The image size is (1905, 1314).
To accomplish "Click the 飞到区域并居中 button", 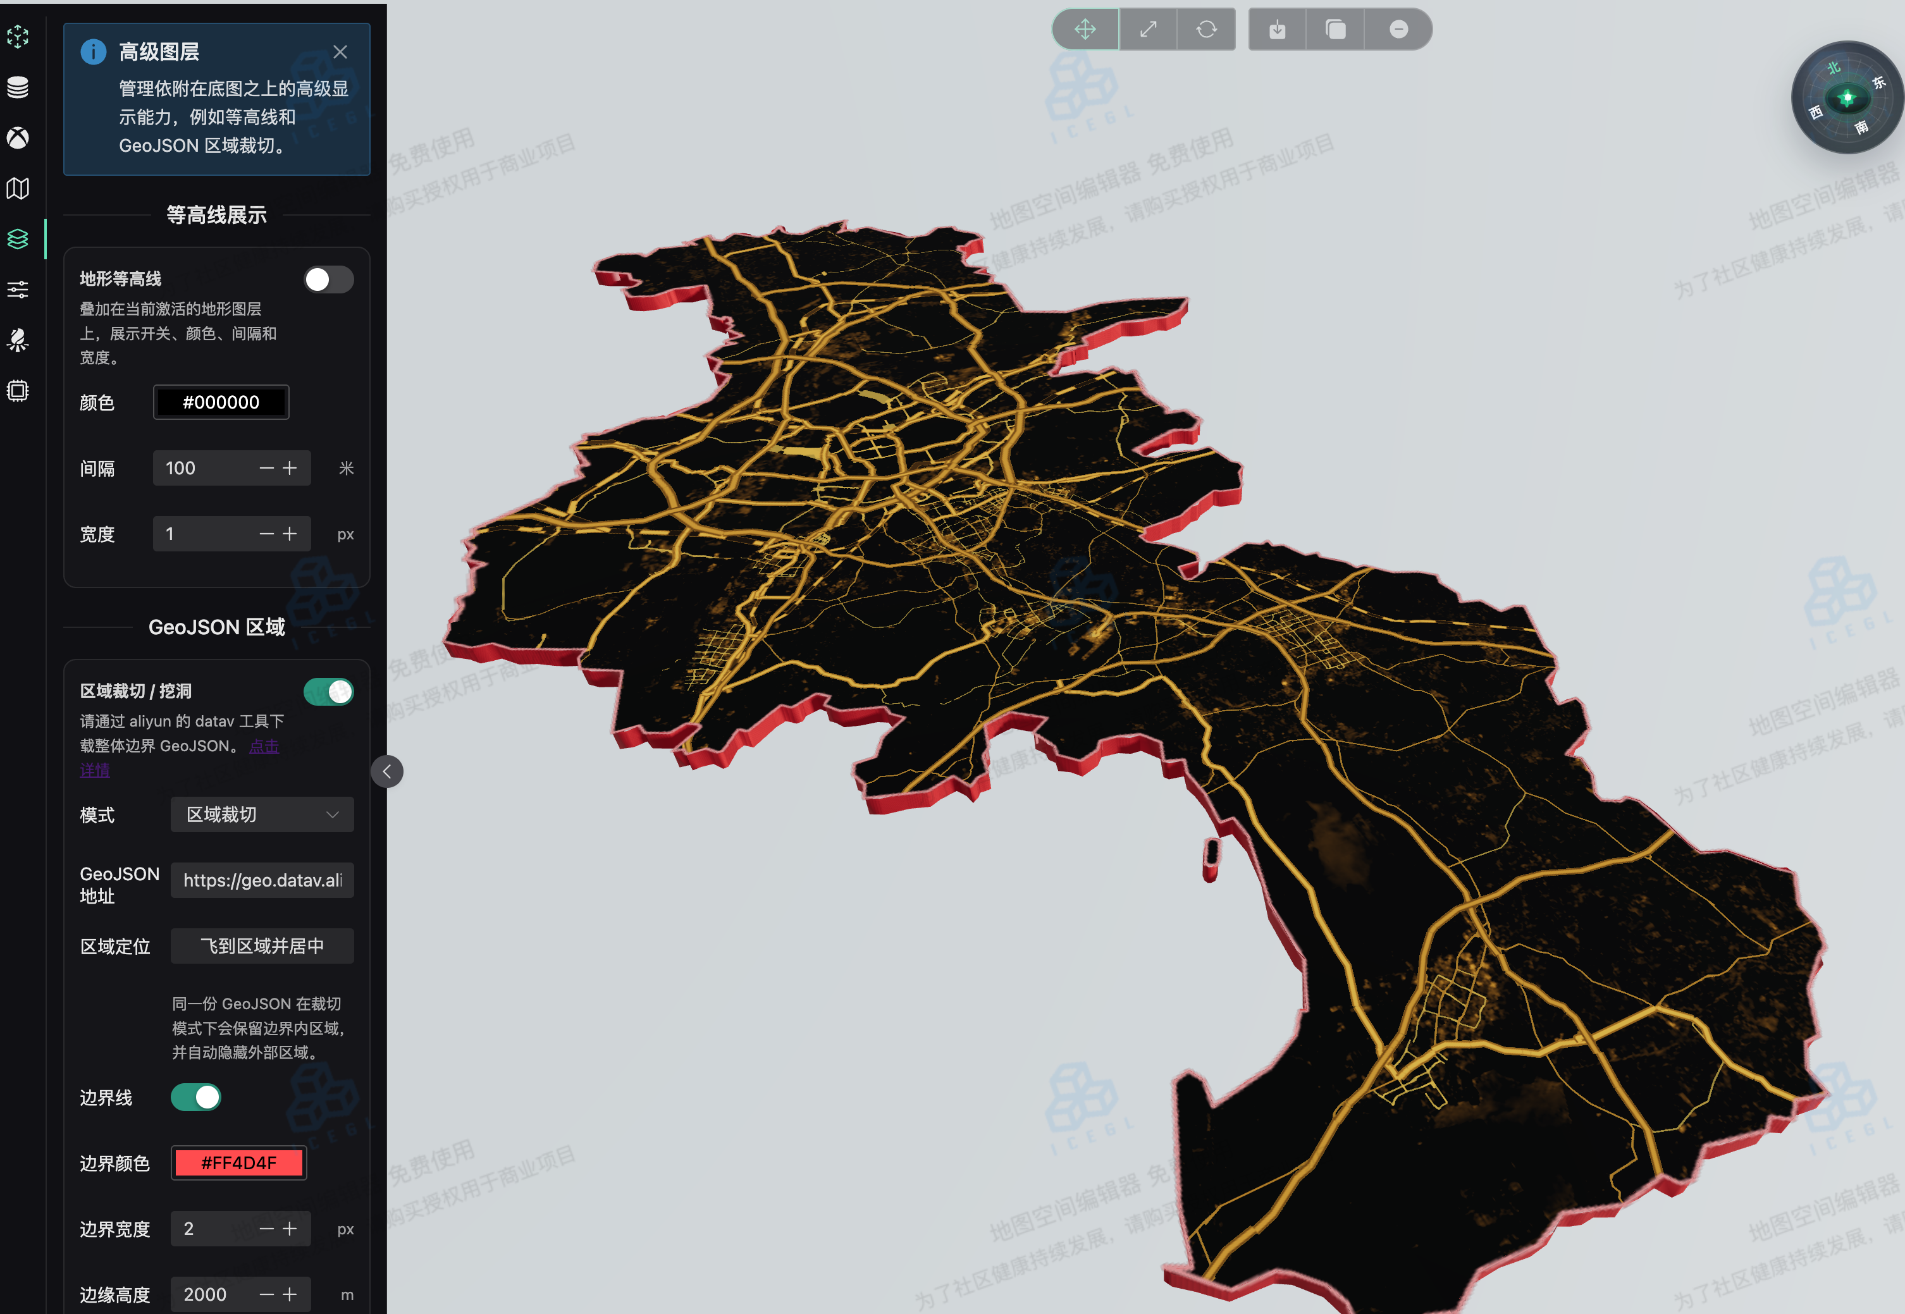I will tap(262, 946).
